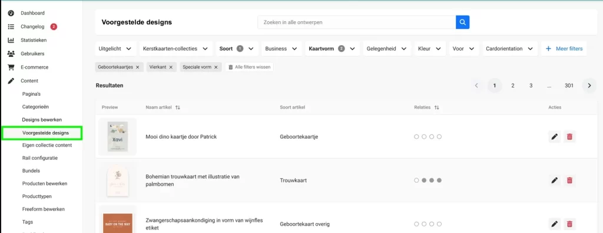Open Eigen collectie content menu item
Screen dimensions: 603x233
click(47, 145)
